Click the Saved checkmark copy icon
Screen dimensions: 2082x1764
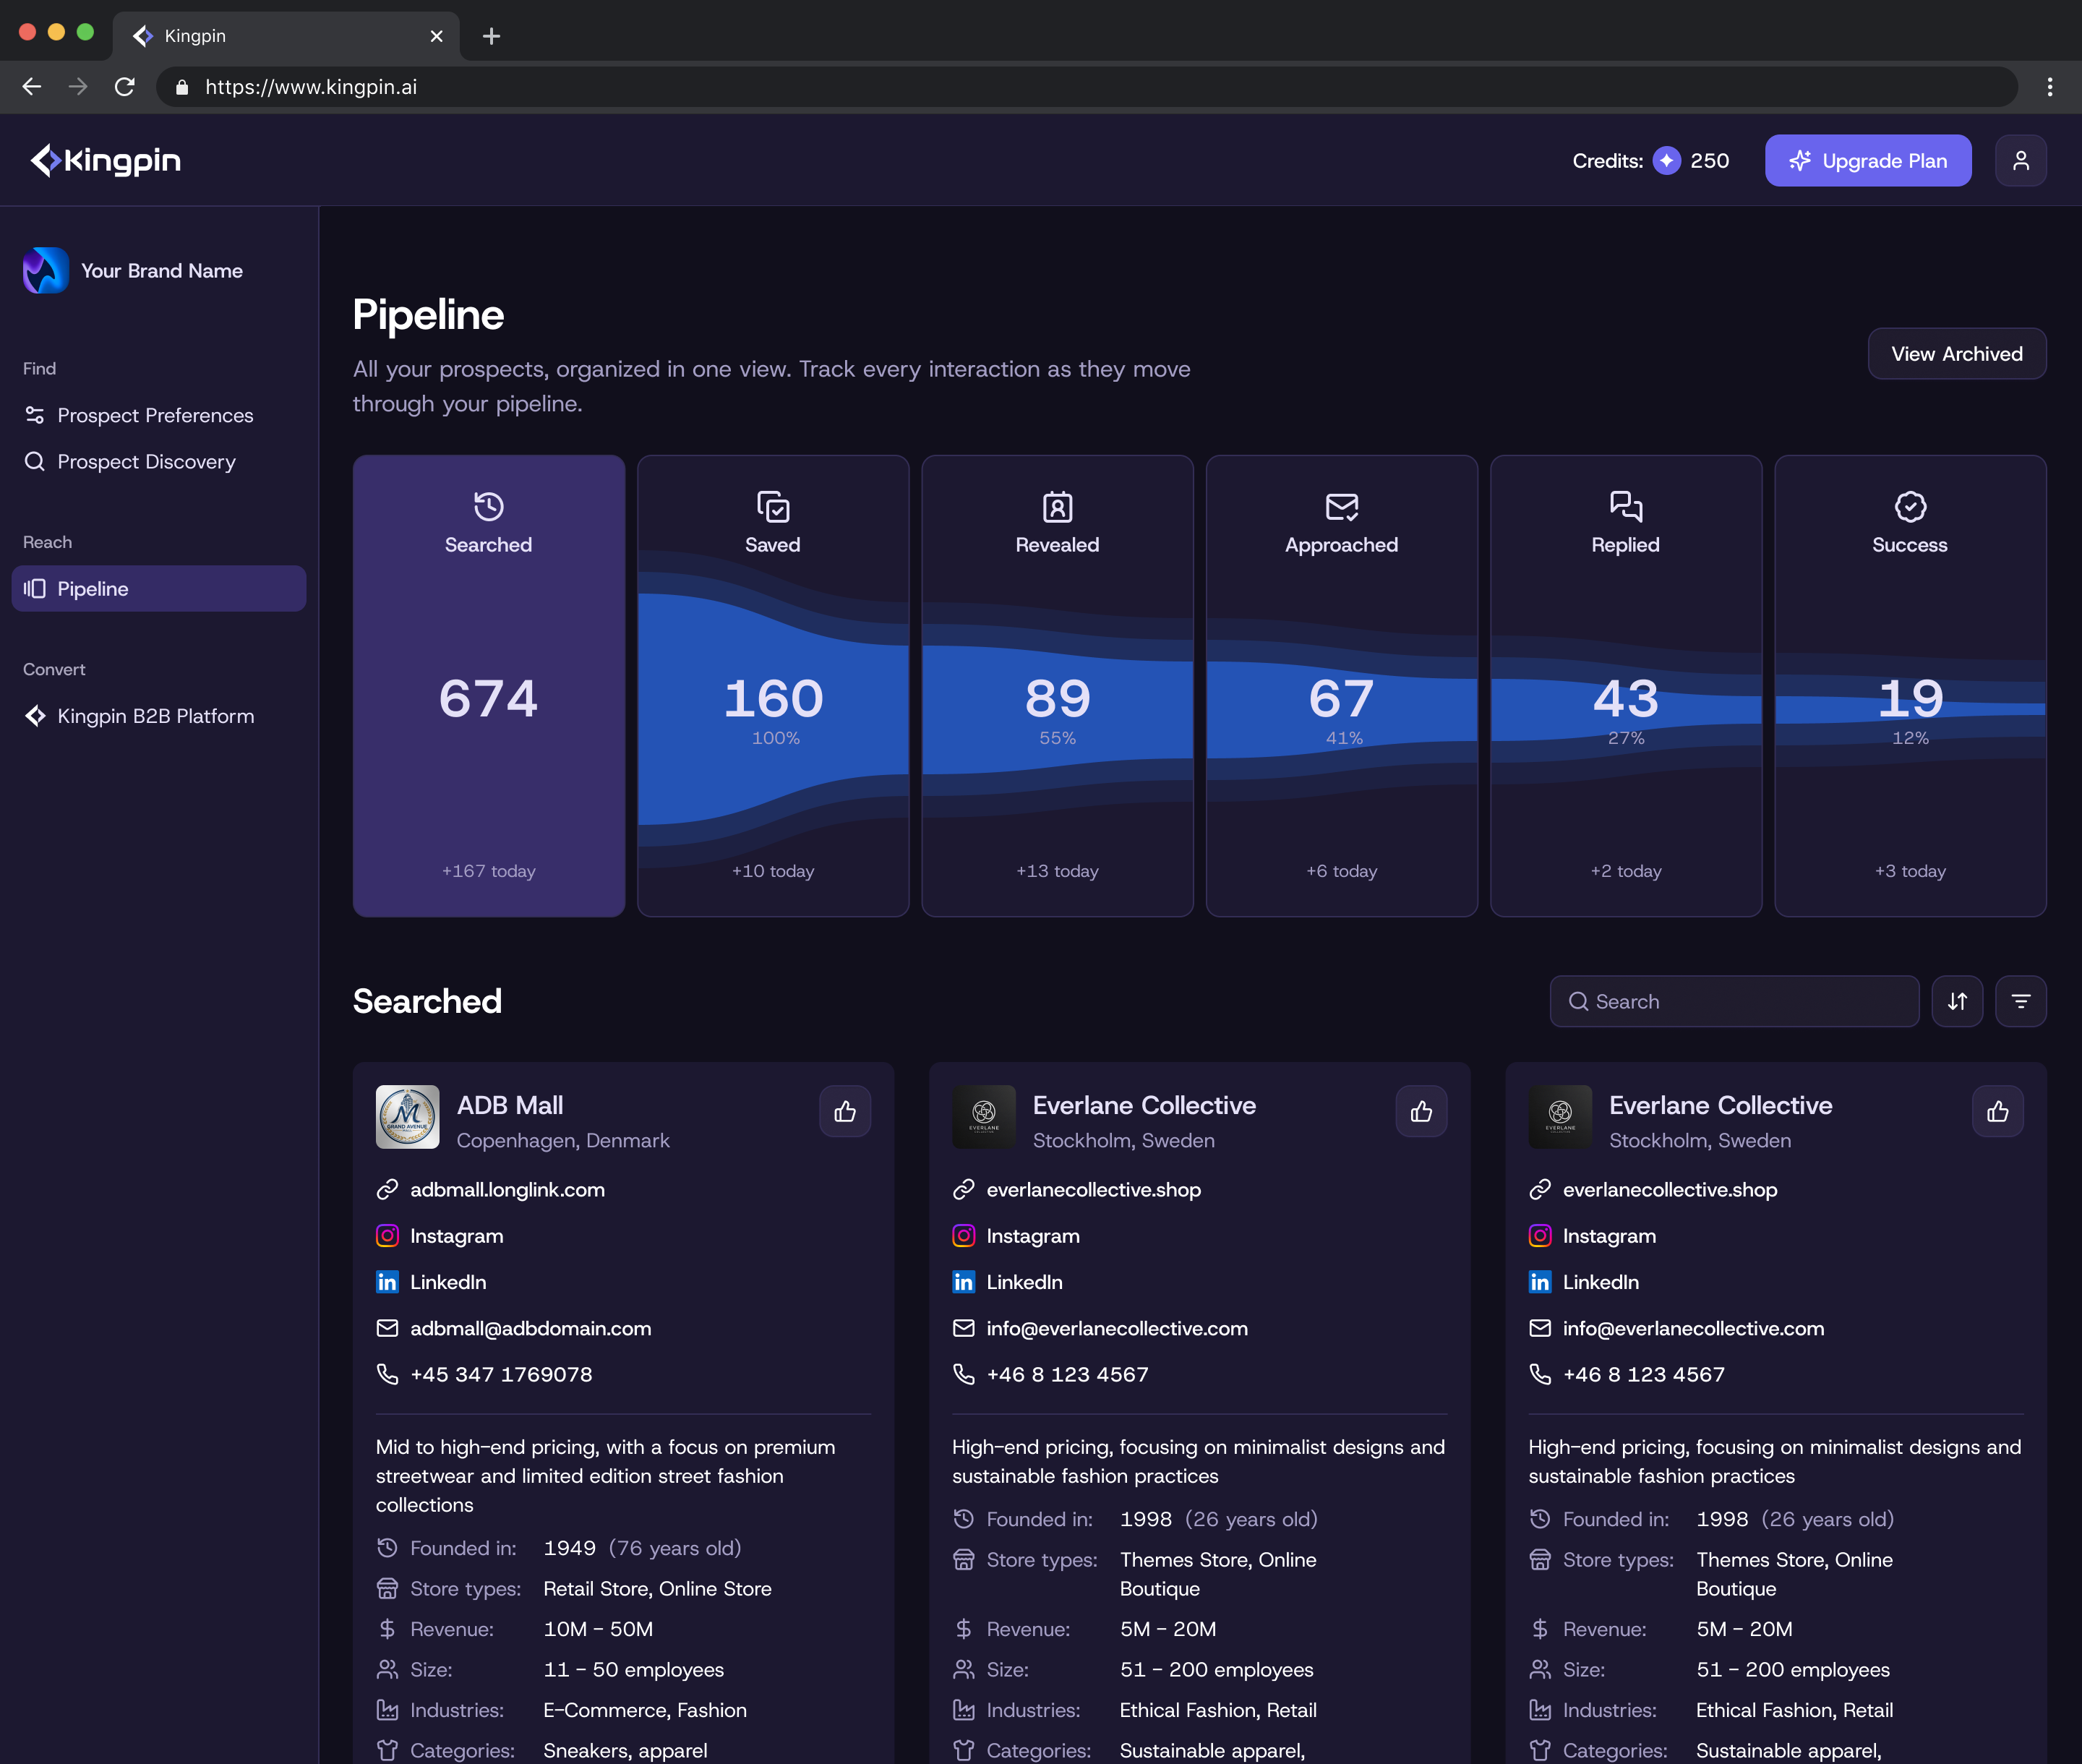(x=773, y=506)
